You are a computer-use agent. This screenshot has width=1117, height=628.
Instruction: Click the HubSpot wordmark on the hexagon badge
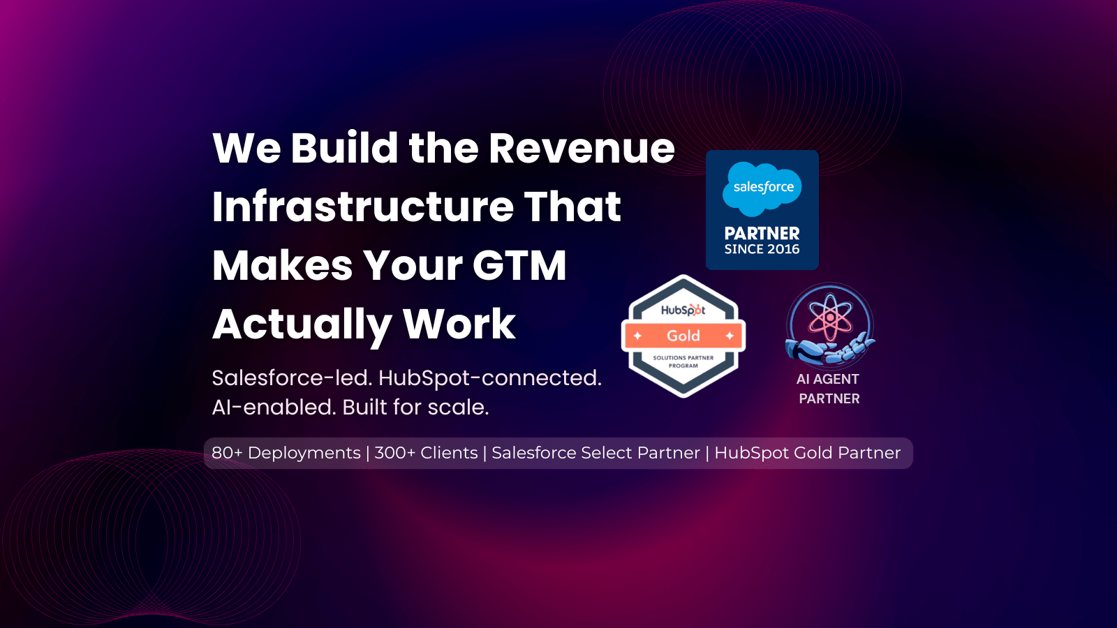(683, 310)
